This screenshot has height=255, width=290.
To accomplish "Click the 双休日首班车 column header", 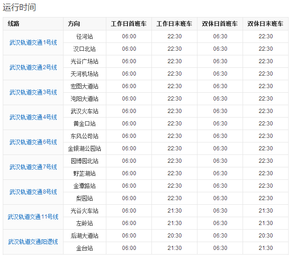I will click(x=220, y=24).
